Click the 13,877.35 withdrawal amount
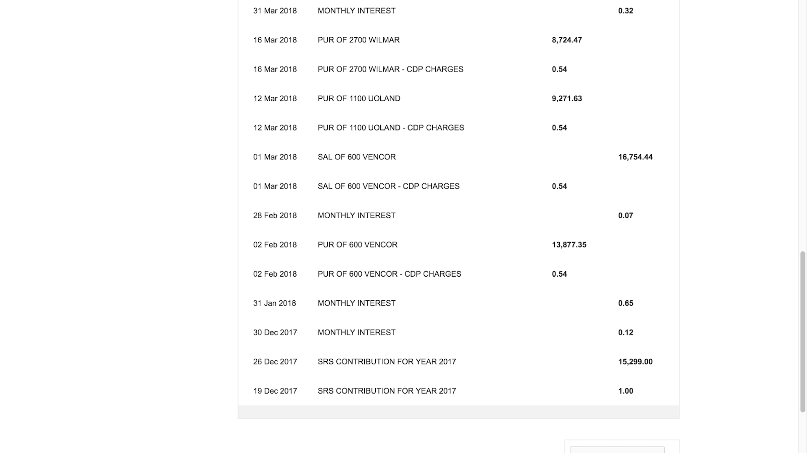Image resolution: width=807 pixels, height=453 pixels. pos(569,244)
